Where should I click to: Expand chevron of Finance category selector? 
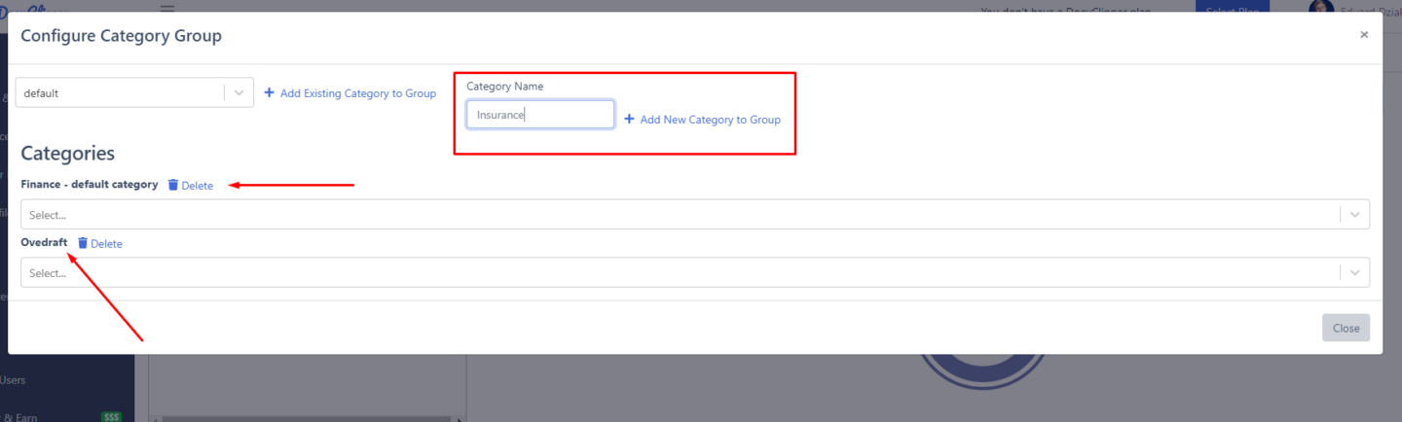[x=1355, y=215]
